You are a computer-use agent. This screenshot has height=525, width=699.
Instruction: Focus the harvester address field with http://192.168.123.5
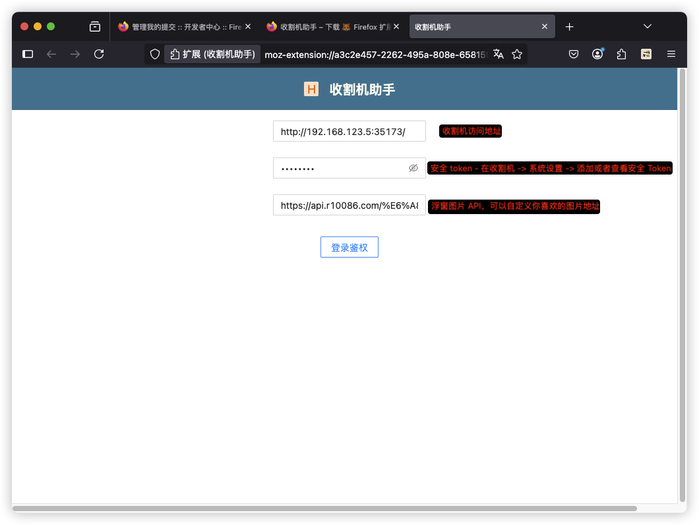(349, 131)
